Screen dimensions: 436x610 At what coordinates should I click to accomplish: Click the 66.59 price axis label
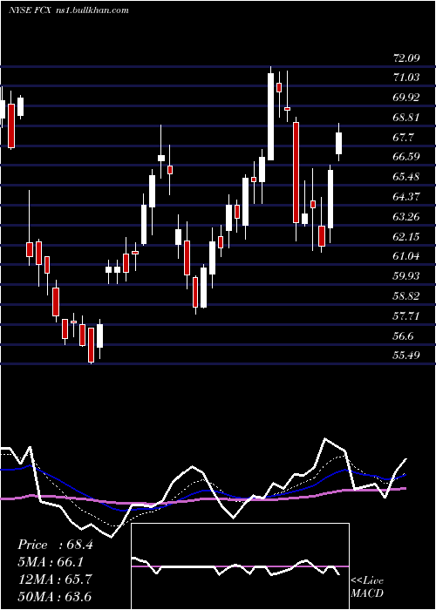(406, 157)
